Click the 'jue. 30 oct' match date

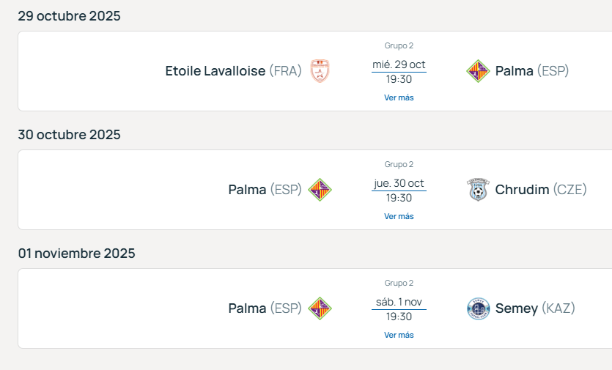[x=399, y=183]
